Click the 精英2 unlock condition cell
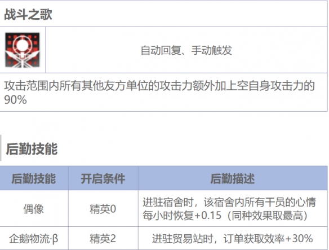 [103, 239]
